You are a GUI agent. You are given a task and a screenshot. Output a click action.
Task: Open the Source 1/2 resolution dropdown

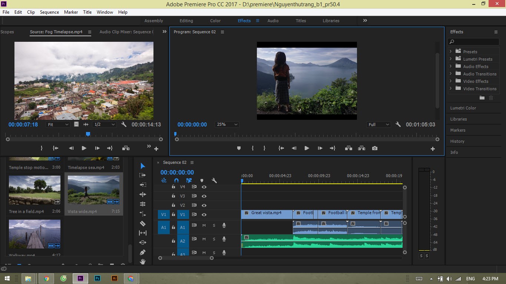coord(104,125)
